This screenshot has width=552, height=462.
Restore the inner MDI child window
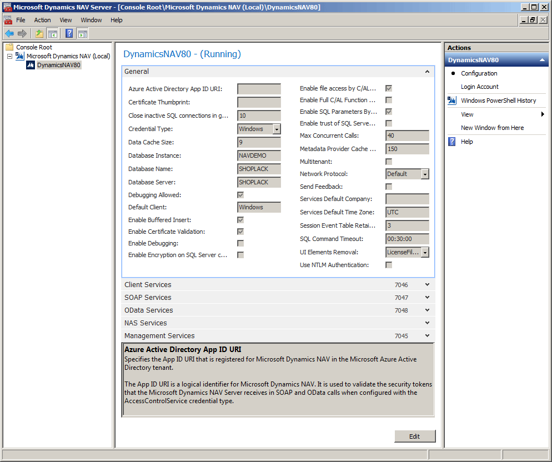coord(533,20)
